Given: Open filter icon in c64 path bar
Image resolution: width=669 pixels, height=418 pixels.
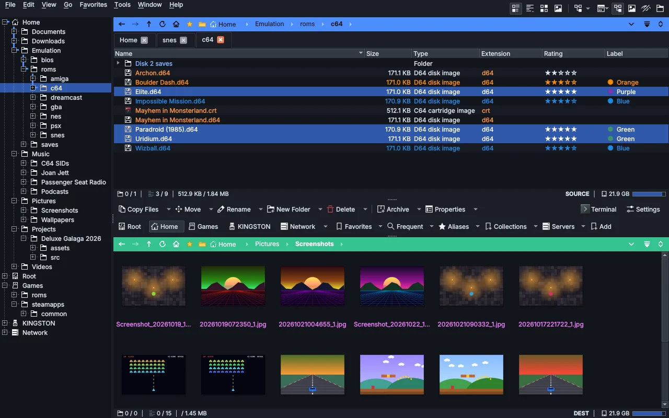Looking at the screenshot, I should tap(647, 24).
